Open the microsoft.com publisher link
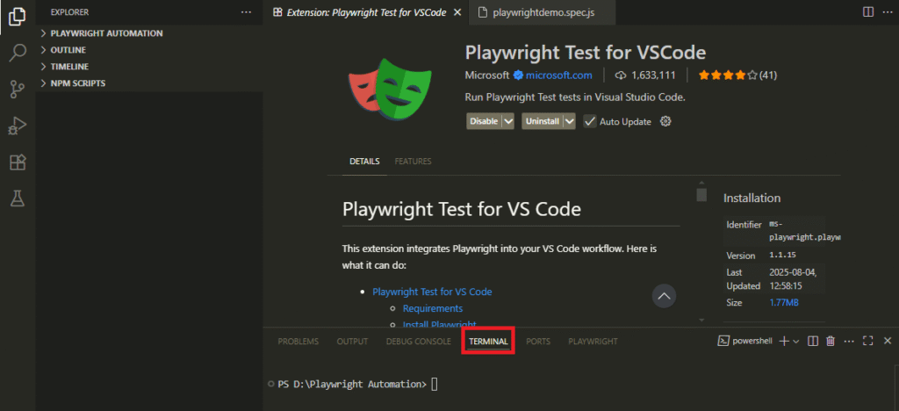This screenshot has width=899, height=411. pos(559,76)
